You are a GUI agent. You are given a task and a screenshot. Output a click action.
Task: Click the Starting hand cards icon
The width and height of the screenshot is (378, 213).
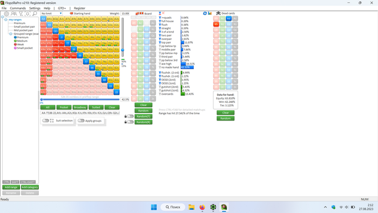(x=71, y=14)
